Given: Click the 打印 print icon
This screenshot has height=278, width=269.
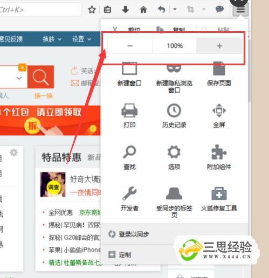Looking at the screenshot, I should (129, 115).
